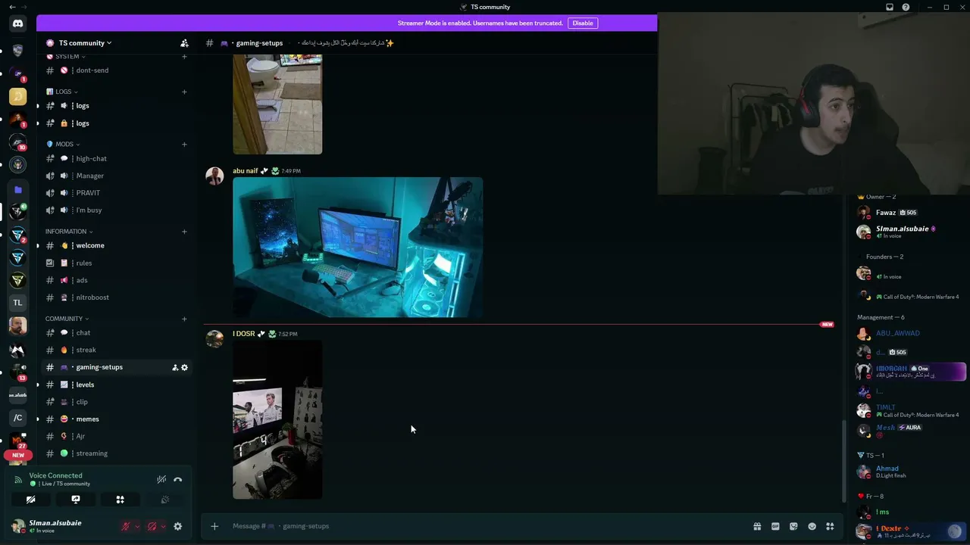Create invite for gaming-setups channel
The width and height of the screenshot is (970, 545).
point(175,367)
